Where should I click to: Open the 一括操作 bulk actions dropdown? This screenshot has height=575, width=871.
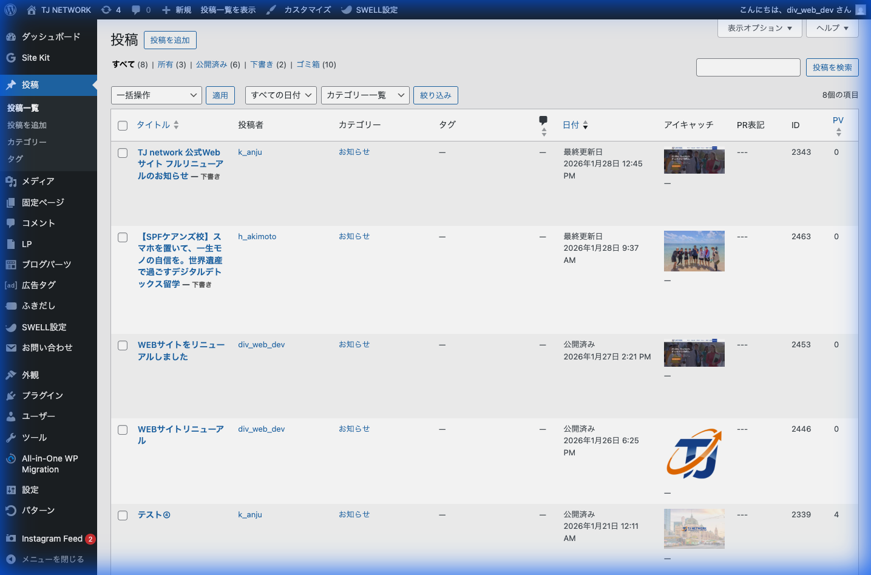(157, 95)
